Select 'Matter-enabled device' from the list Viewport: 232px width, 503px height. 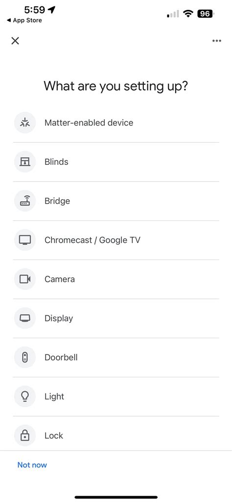(116, 123)
